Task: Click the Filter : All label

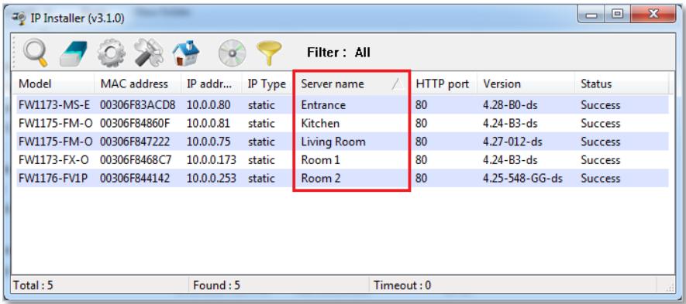Action: click(x=338, y=53)
